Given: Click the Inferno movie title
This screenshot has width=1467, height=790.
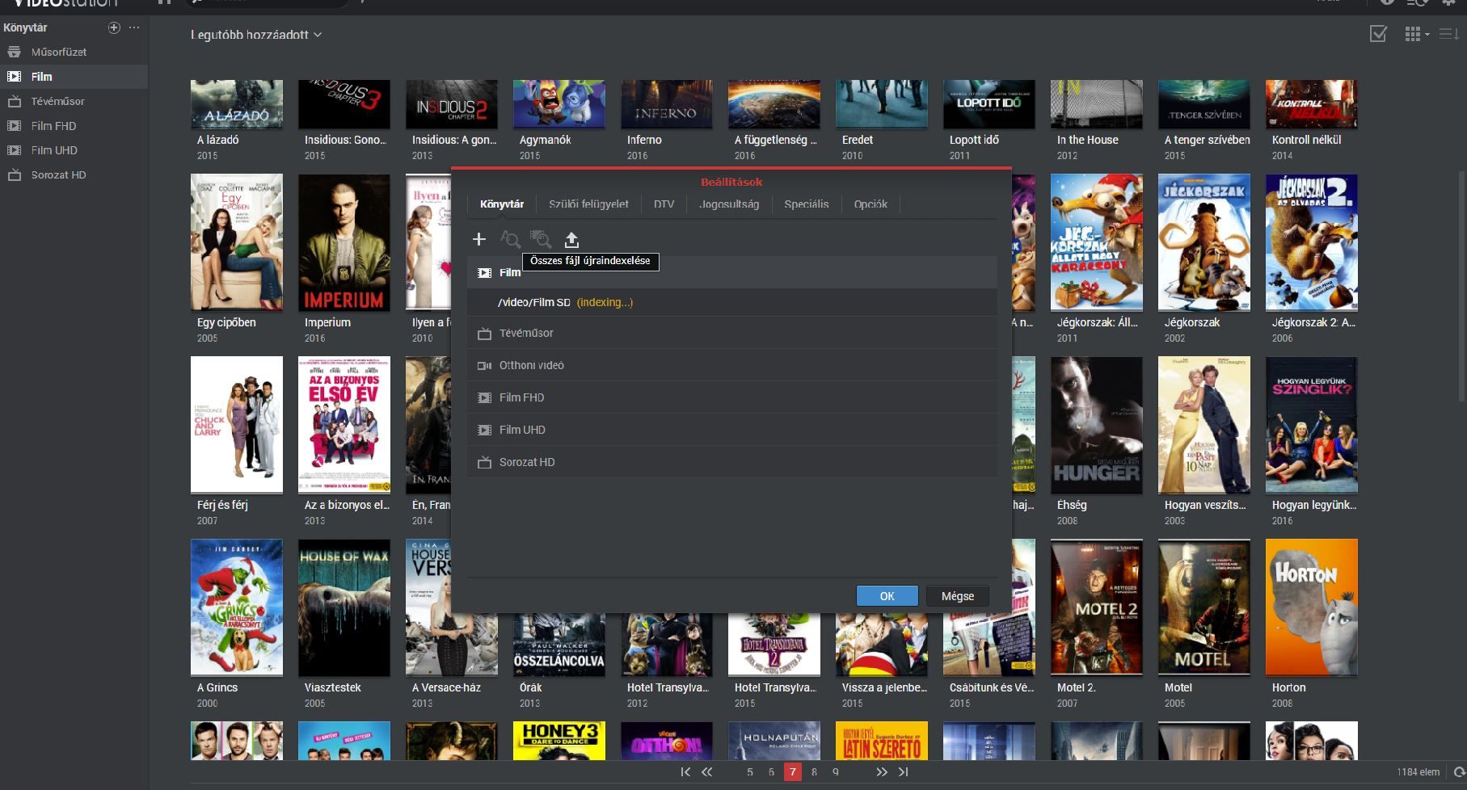Looking at the screenshot, I should (x=644, y=140).
